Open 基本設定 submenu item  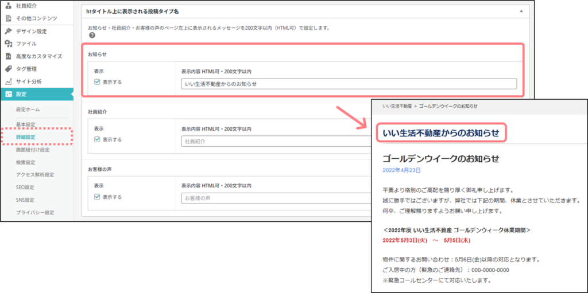(x=26, y=124)
